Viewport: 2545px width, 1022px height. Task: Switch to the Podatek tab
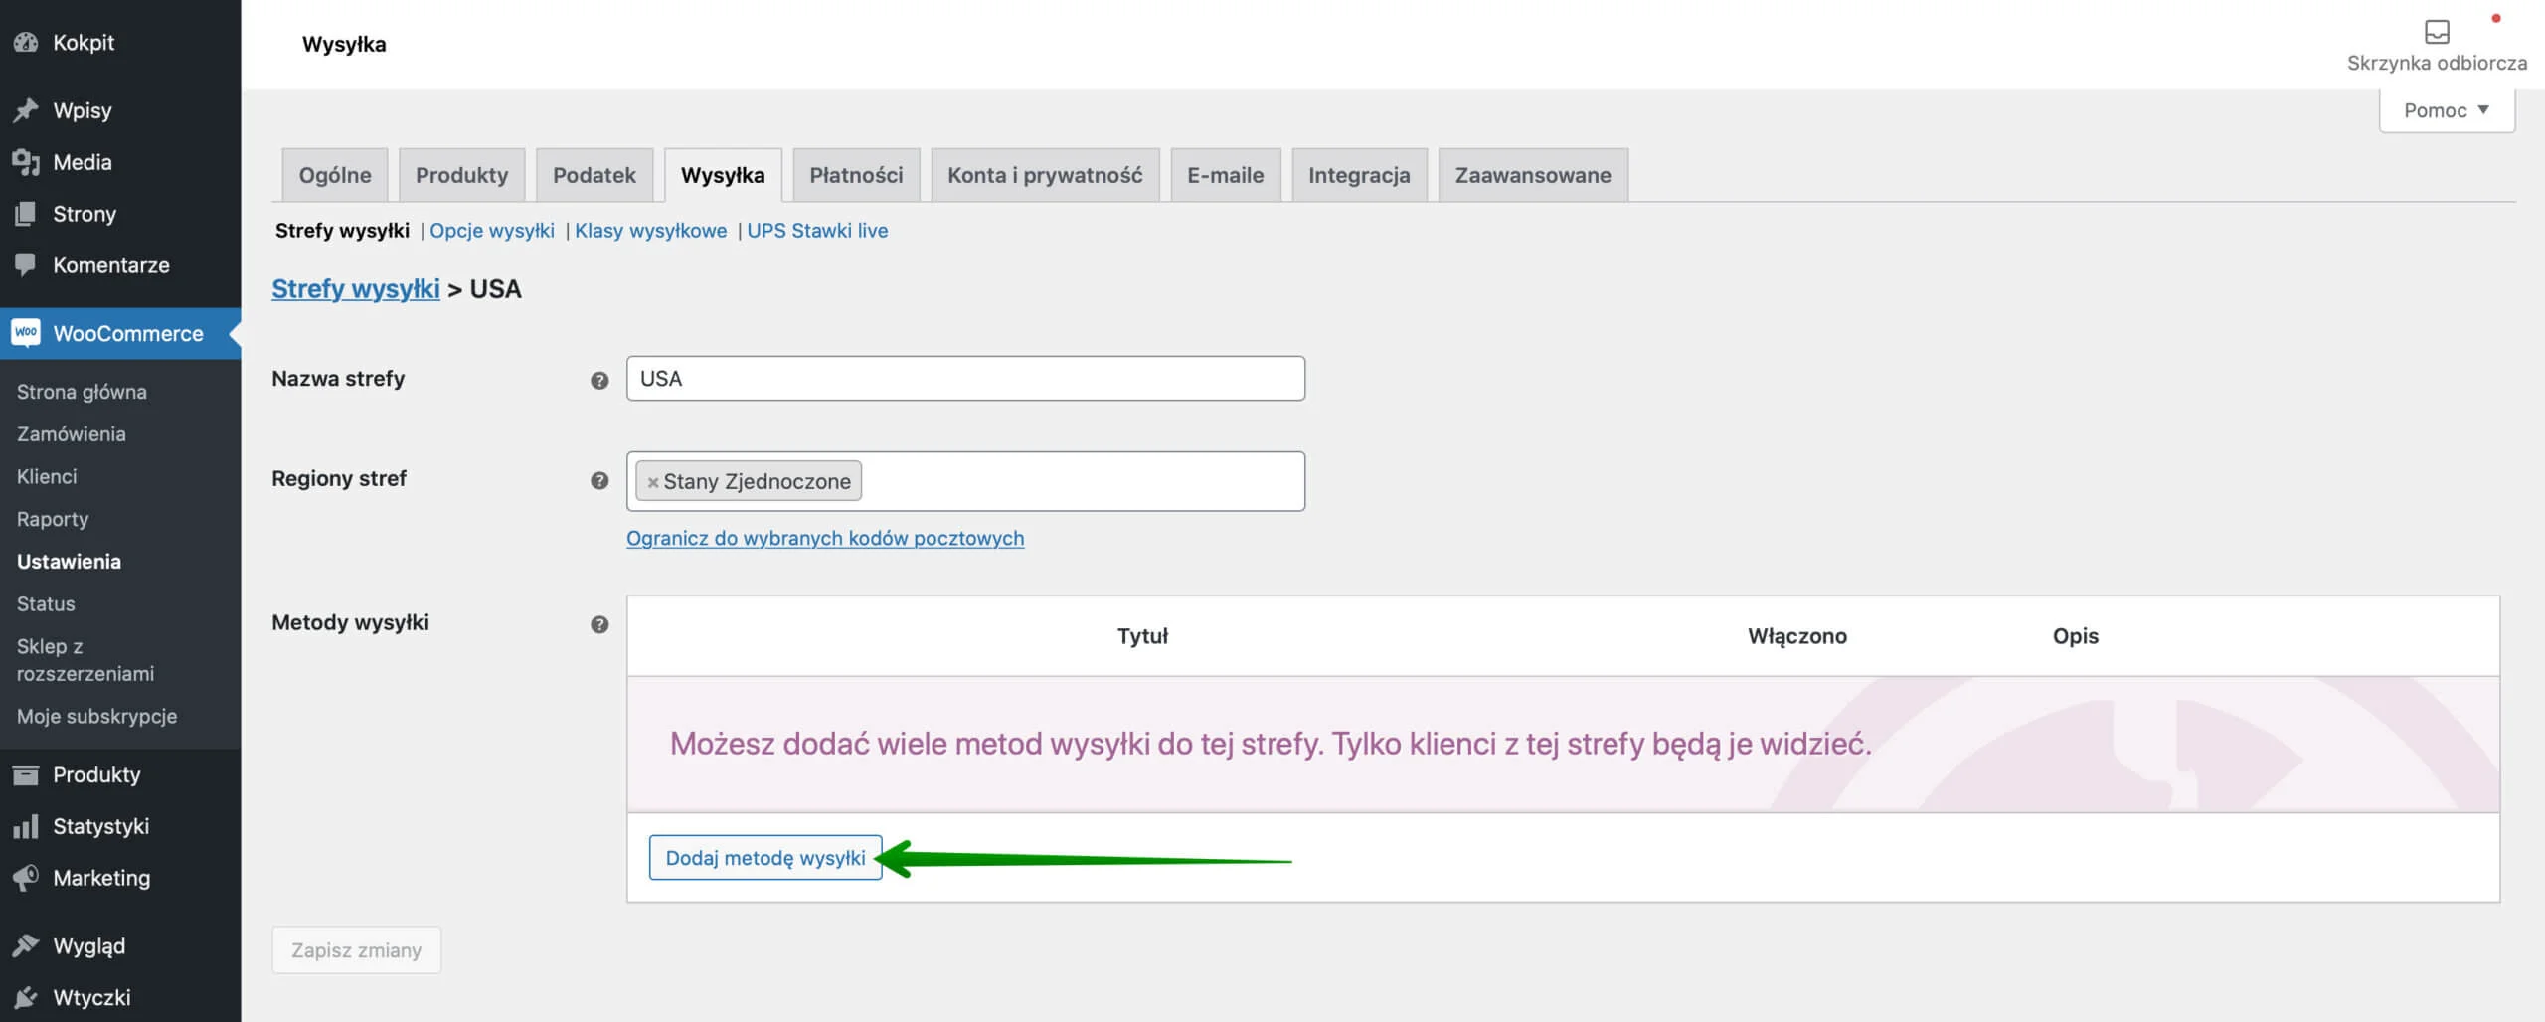(x=594, y=175)
